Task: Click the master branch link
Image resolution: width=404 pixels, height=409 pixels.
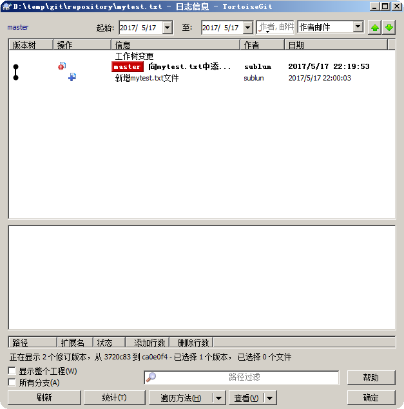Action: 18,27
